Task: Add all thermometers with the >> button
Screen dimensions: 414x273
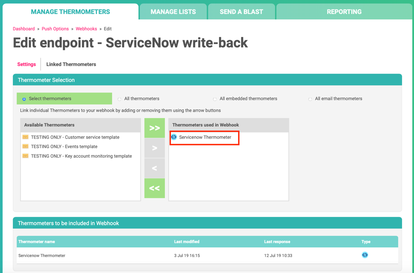Action: point(154,128)
